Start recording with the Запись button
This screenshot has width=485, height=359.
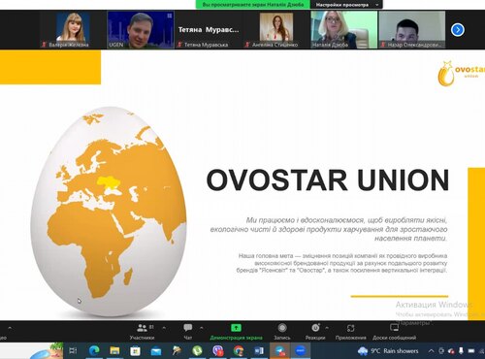282,332
